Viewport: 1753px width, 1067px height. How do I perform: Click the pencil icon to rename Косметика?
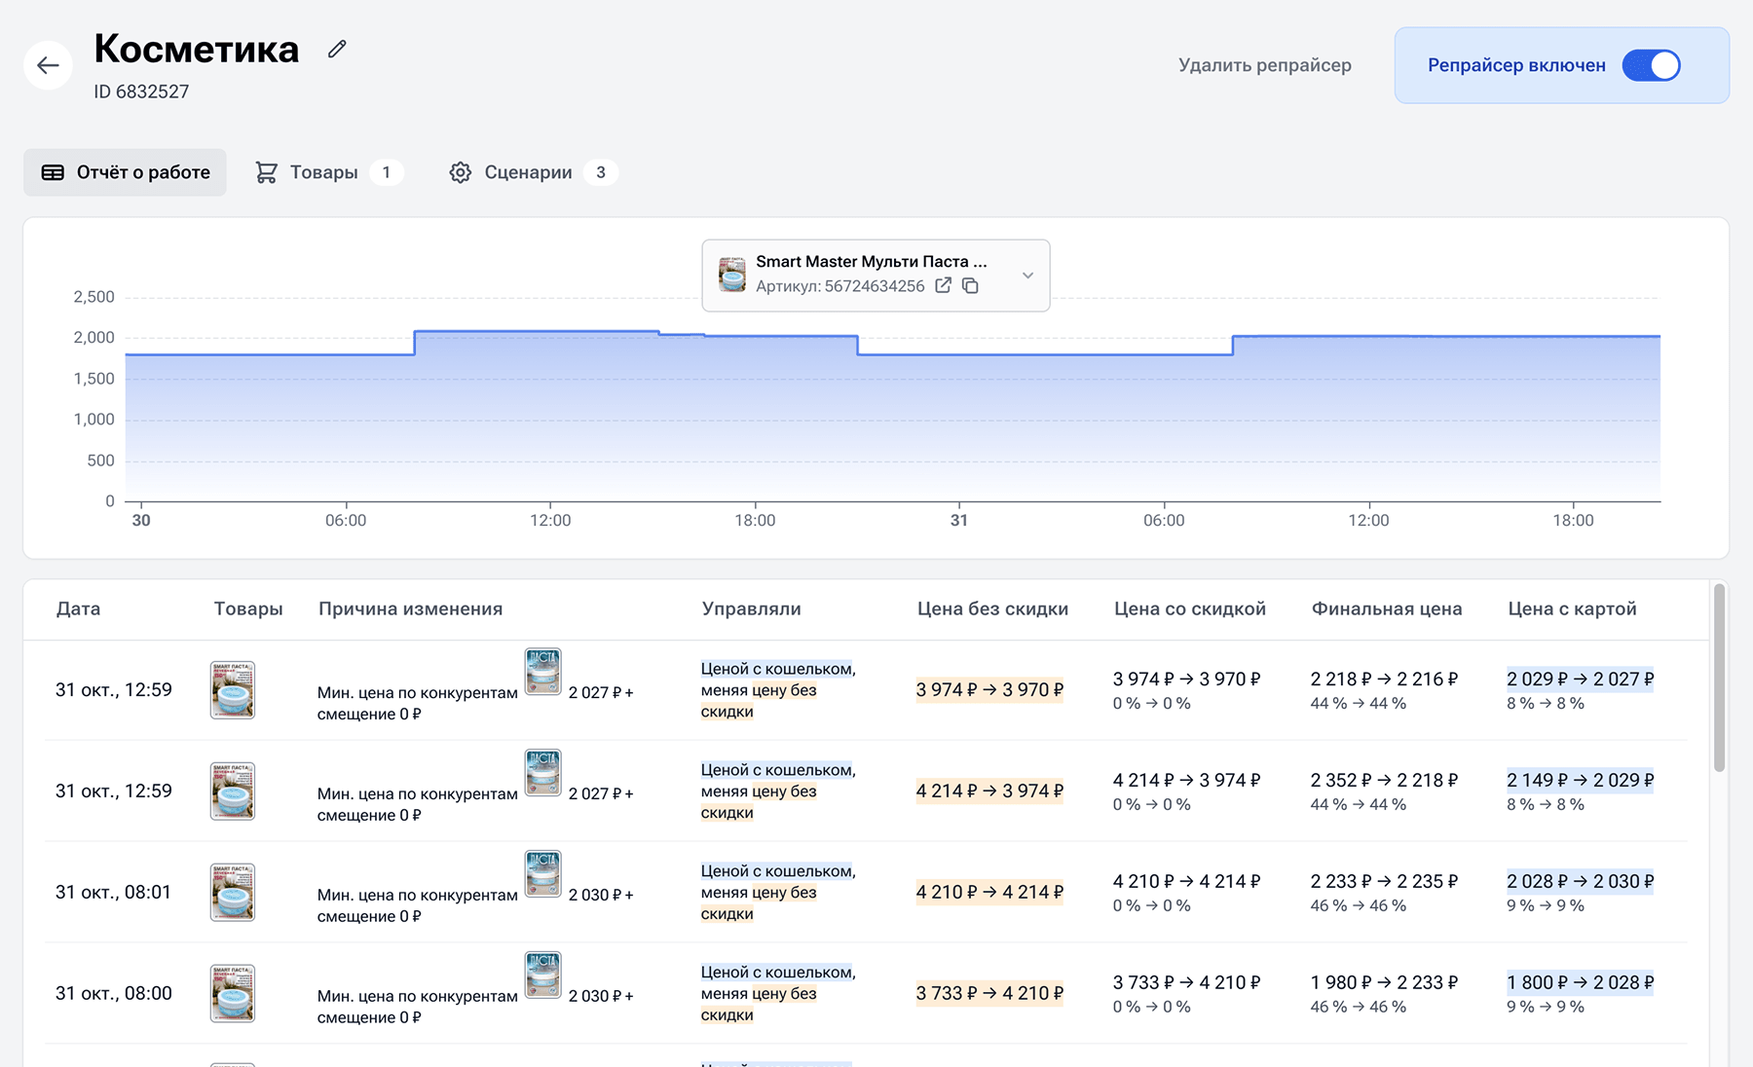[x=337, y=49]
